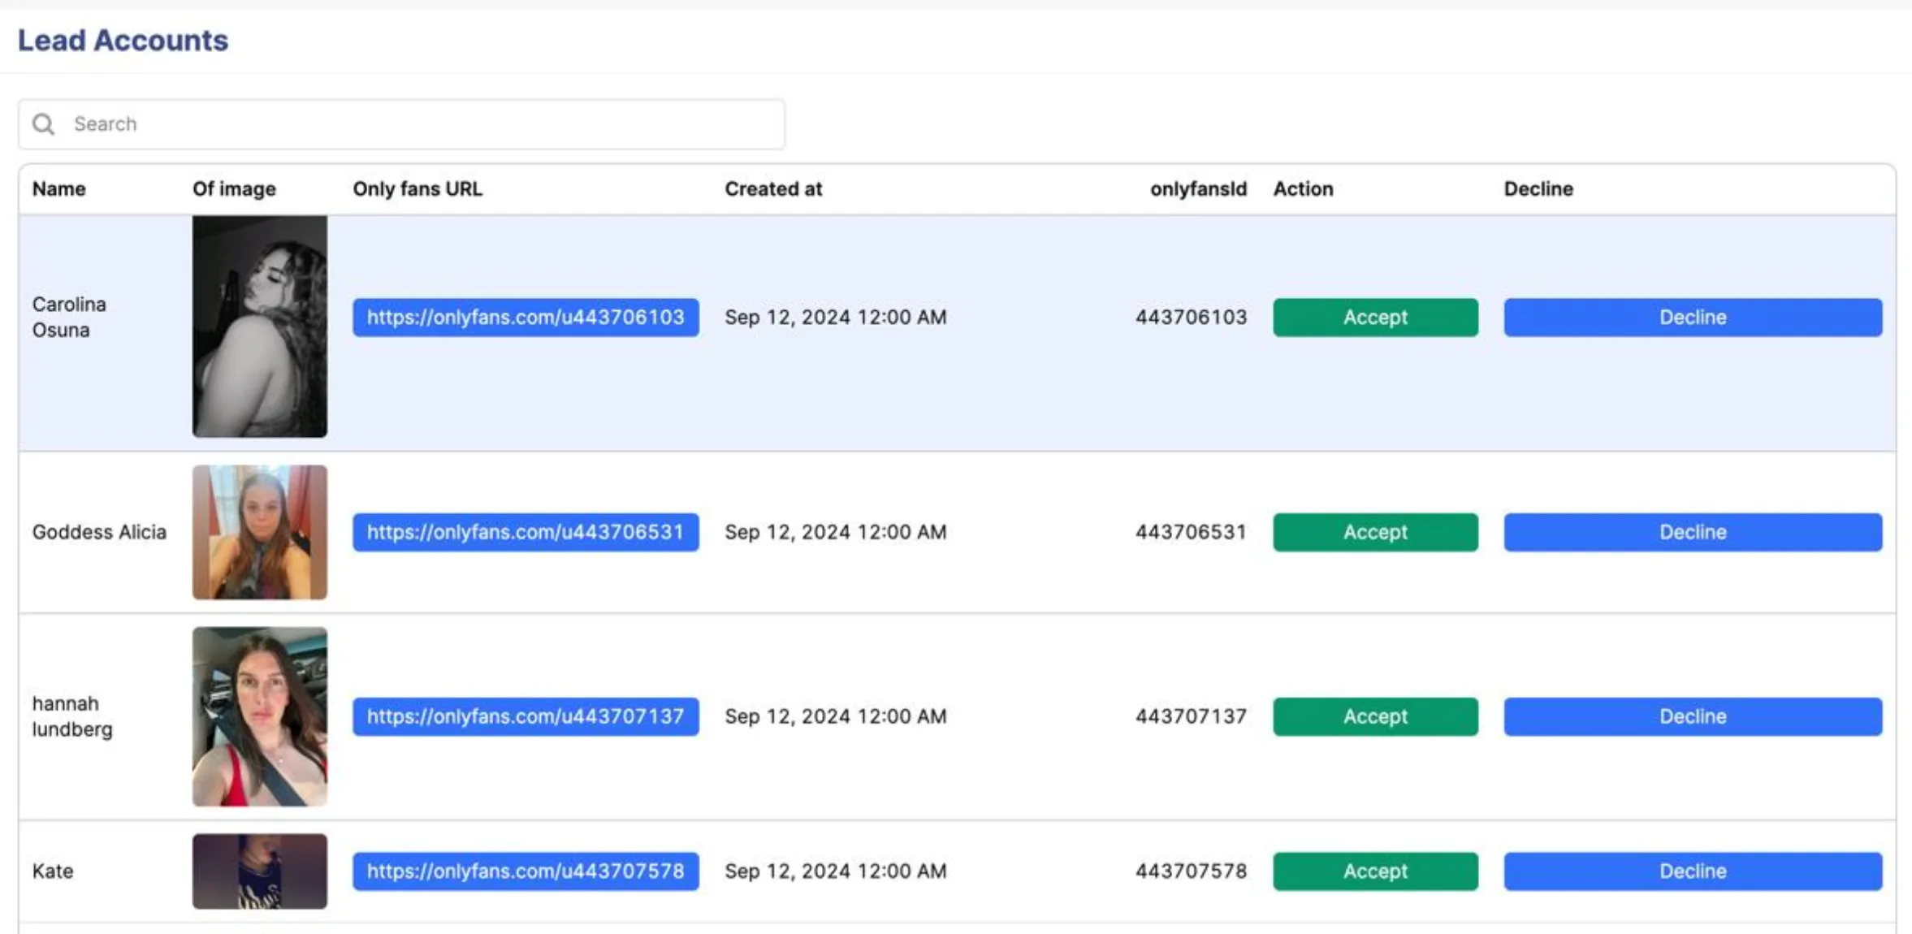Accept the Goddess Alicia lead
The image size is (1912, 934).
pyautogui.click(x=1374, y=532)
